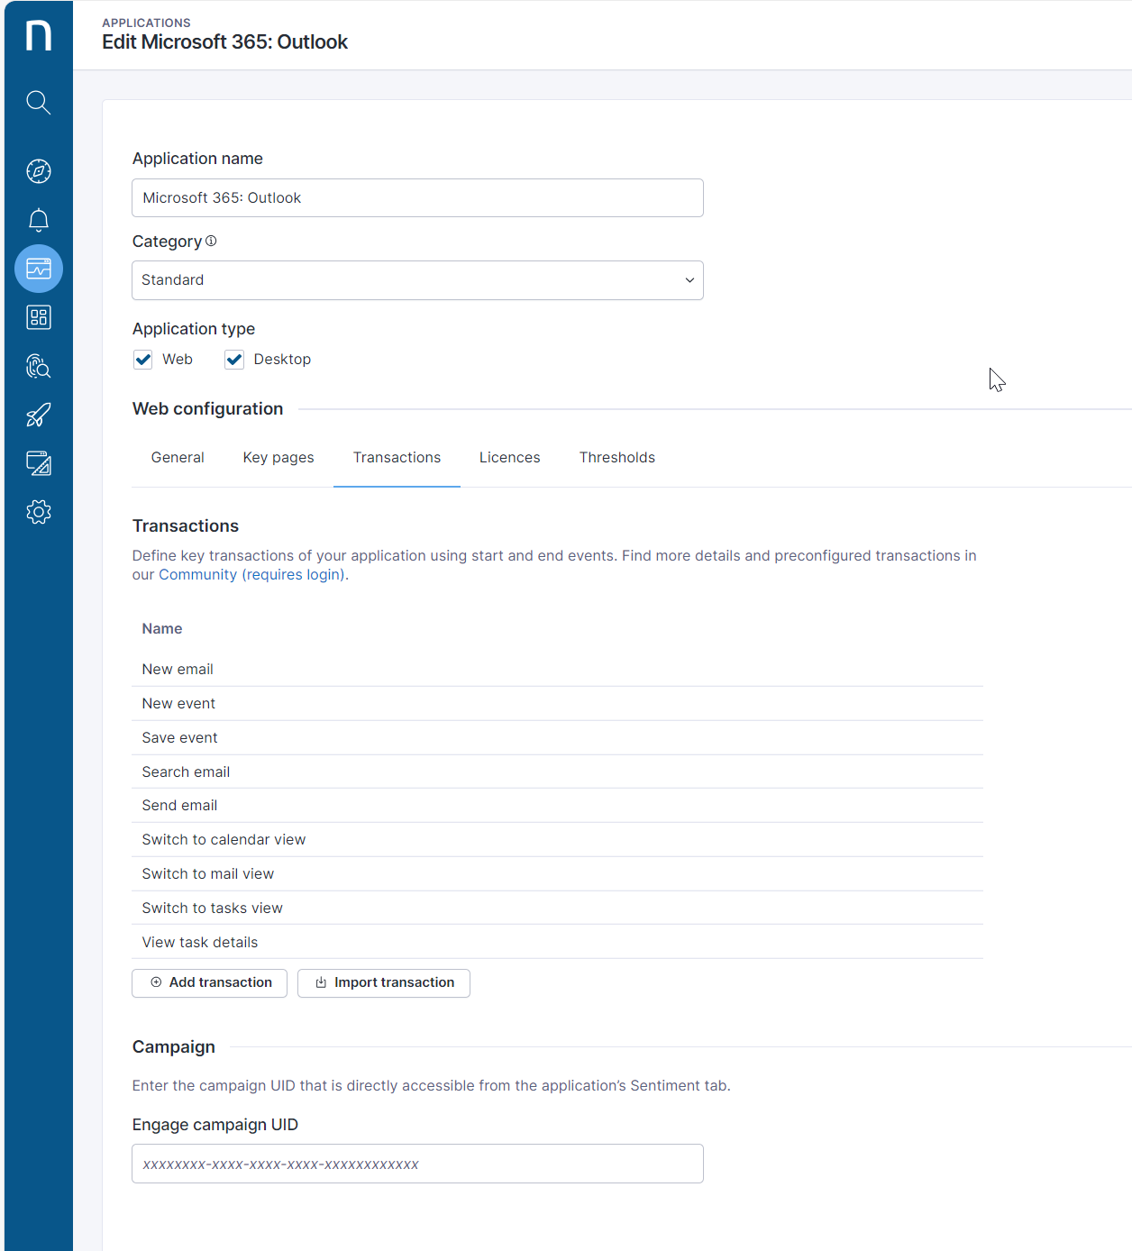Open the compass explore icon
The image size is (1132, 1251).
tap(39, 171)
